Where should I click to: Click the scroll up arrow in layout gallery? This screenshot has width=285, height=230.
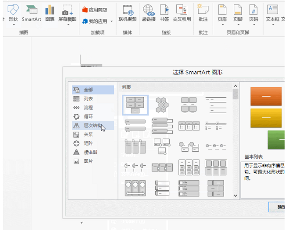pos(235,86)
